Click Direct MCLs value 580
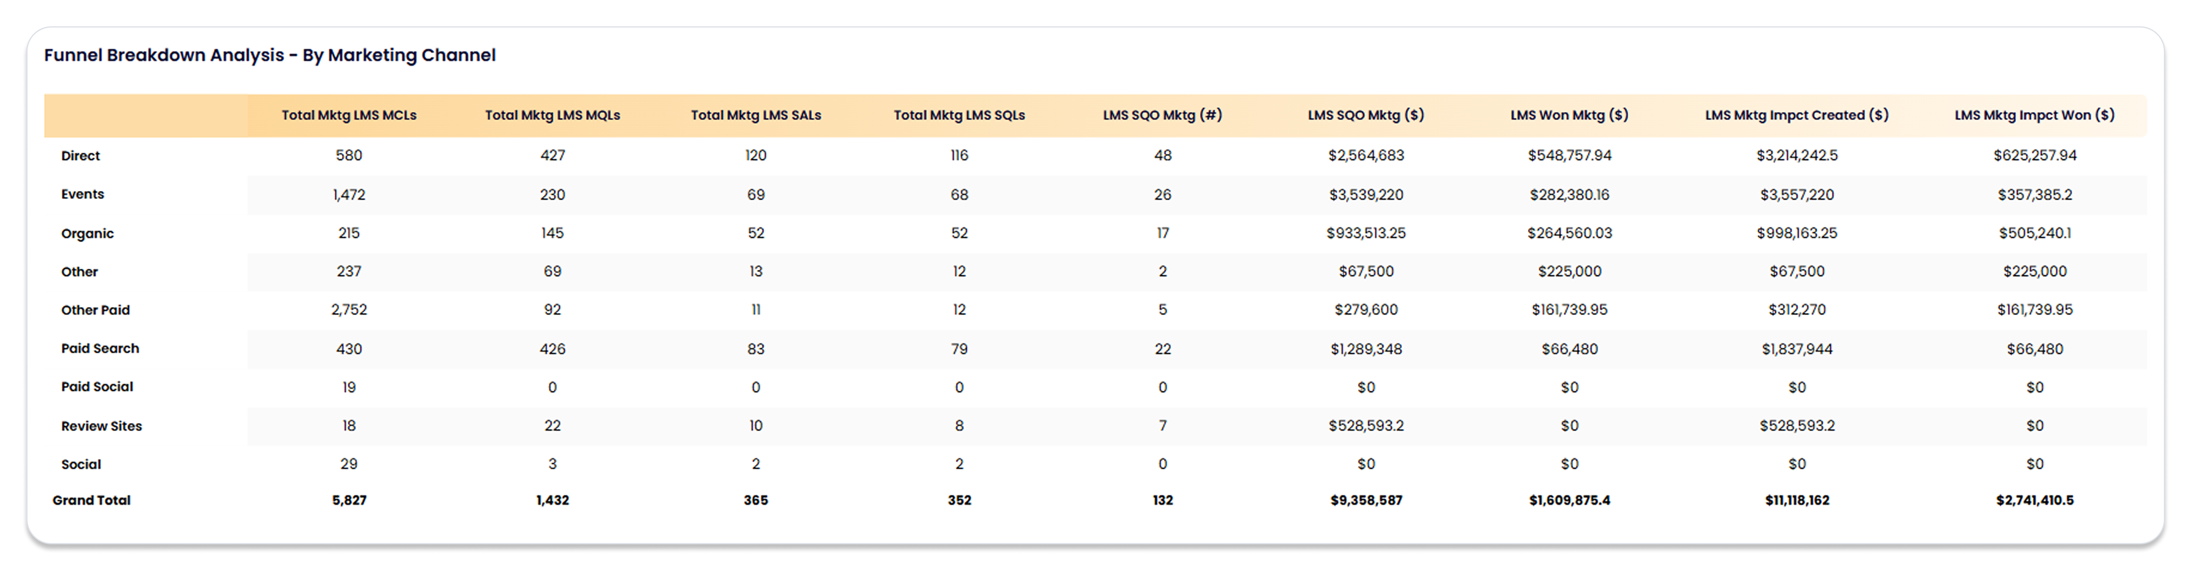 pos(348,156)
